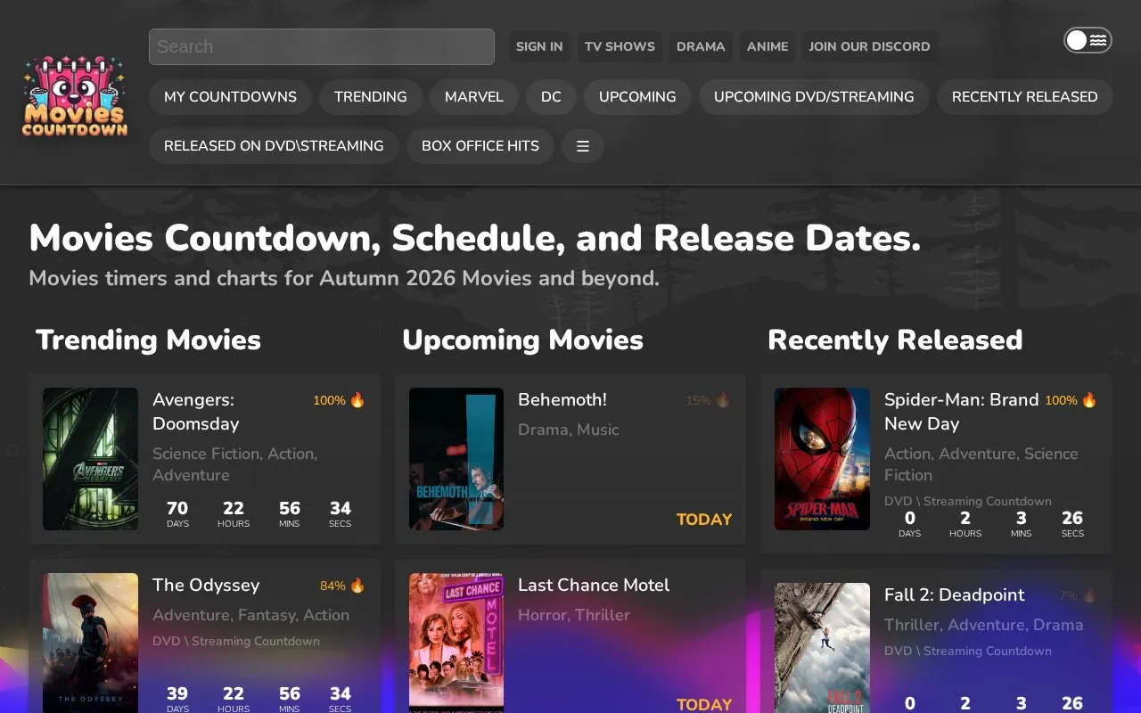1141x713 pixels.
Task: Go to TV Shows
Action: 620,46
